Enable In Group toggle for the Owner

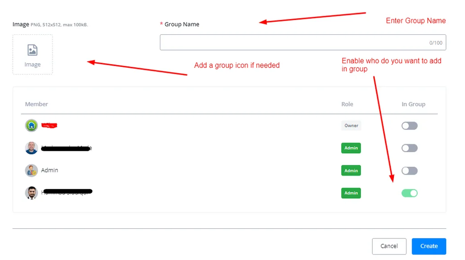(410, 125)
